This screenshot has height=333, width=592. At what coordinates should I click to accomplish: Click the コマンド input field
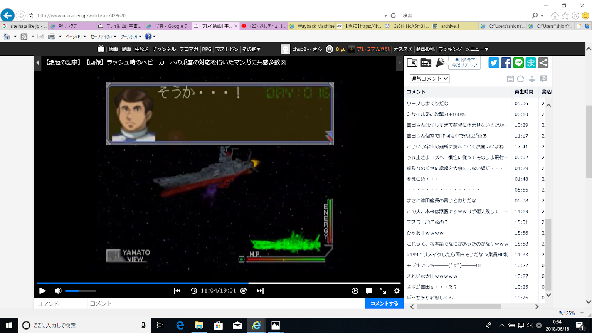(61, 303)
